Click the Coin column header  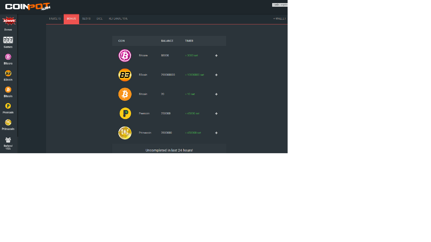121,41
